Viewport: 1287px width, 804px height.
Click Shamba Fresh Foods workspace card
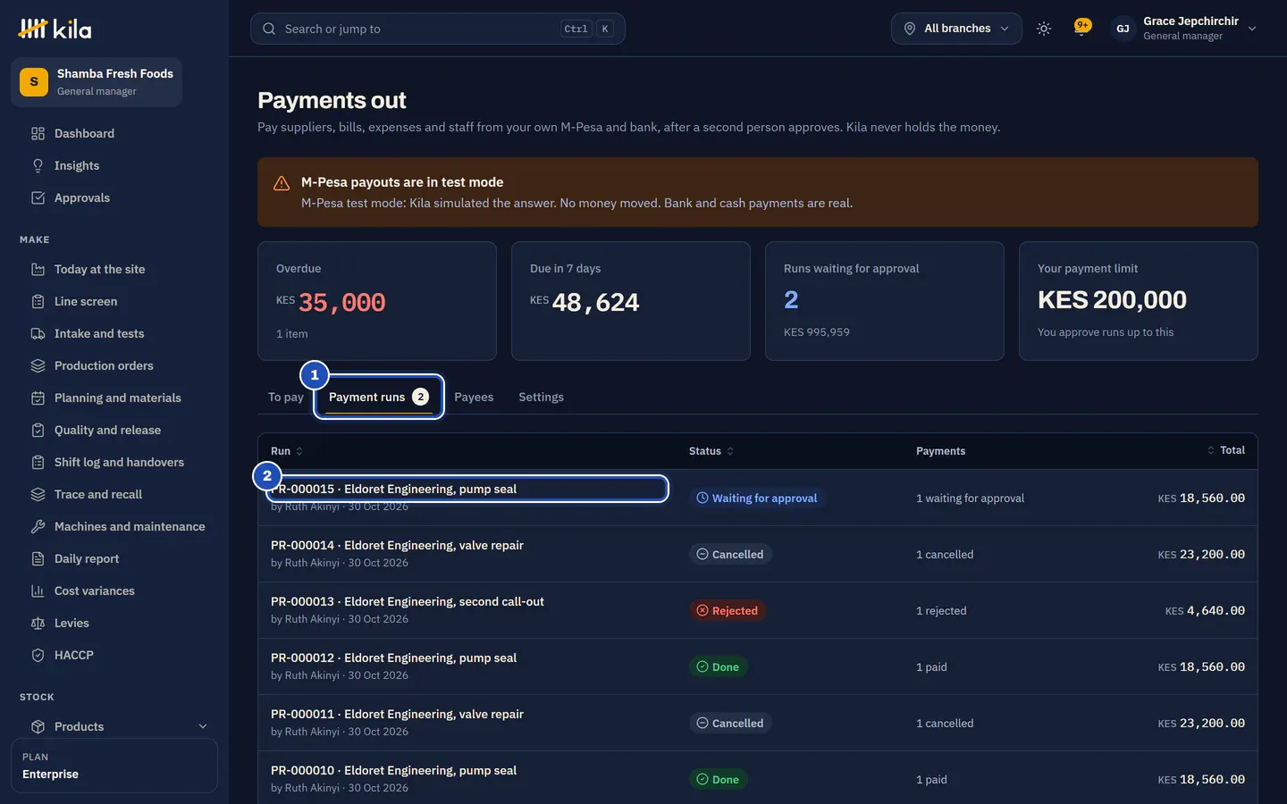(97, 82)
